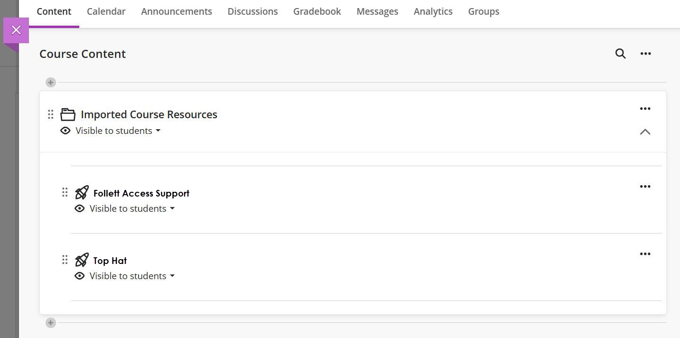
Task: Open the Follett Access Support link
Action: [141, 193]
